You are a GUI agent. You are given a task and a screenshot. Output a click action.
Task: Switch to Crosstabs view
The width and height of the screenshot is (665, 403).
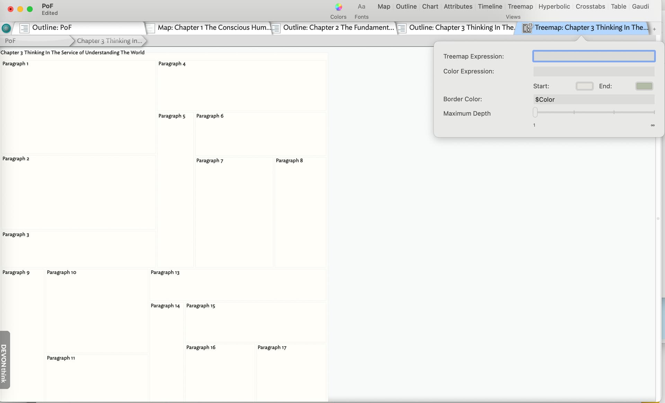[x=590, y=7]
